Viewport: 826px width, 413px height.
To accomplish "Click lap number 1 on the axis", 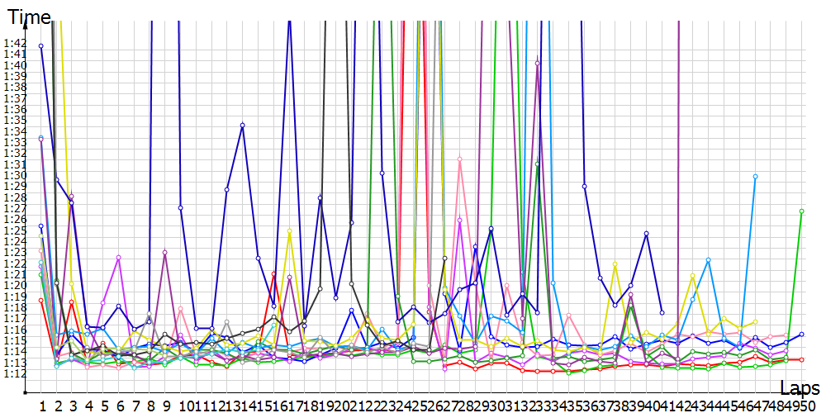I will [41, 406].
